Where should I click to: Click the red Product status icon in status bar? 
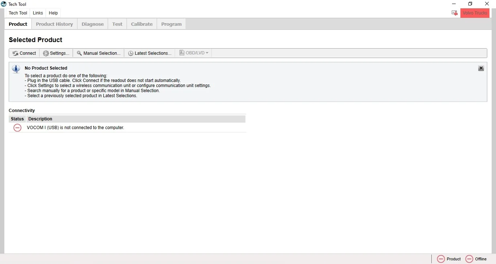[x=441, y=259]
